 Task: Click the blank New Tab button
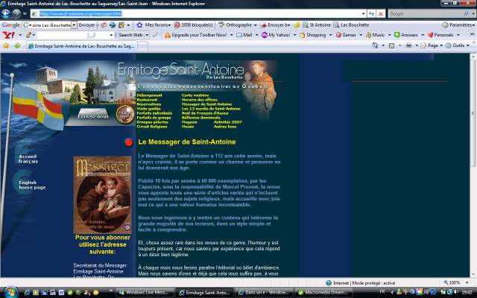click(x=143, y=46)
